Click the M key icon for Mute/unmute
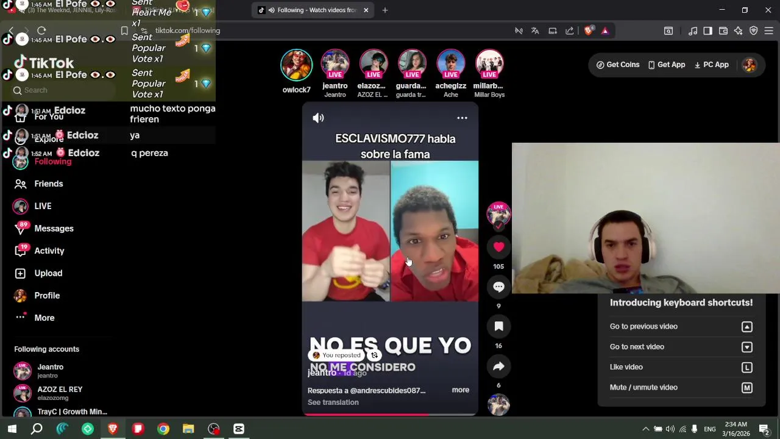The width and height of the screenshot is (780, 439). [747, 388]
